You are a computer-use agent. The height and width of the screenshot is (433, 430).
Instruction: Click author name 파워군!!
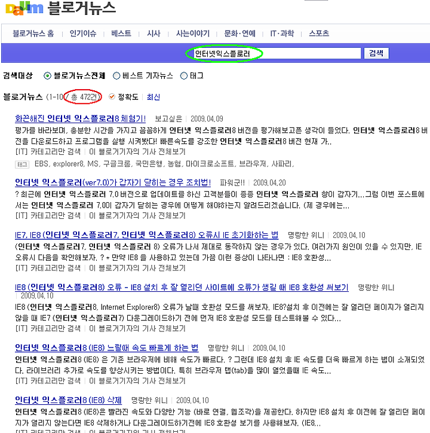(x=232, y=183)
